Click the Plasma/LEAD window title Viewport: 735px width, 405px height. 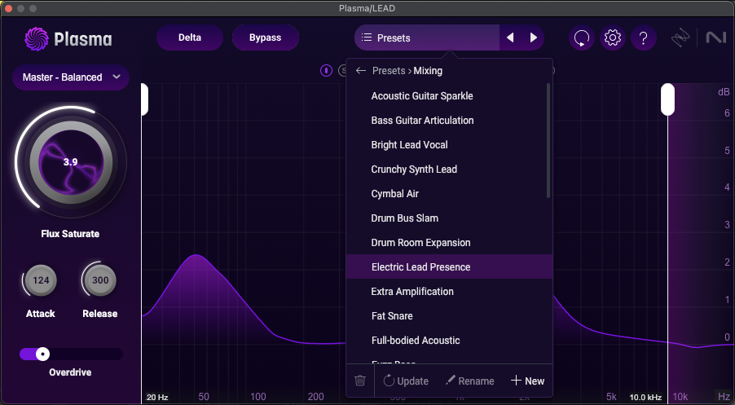[x=367, y=8]
